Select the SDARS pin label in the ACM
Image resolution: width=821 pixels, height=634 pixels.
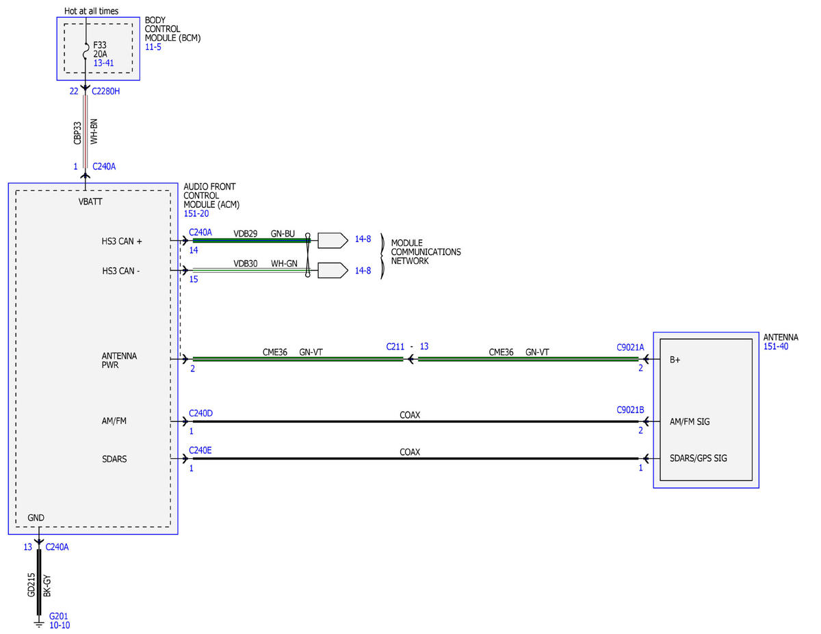(x=114, y=459)
